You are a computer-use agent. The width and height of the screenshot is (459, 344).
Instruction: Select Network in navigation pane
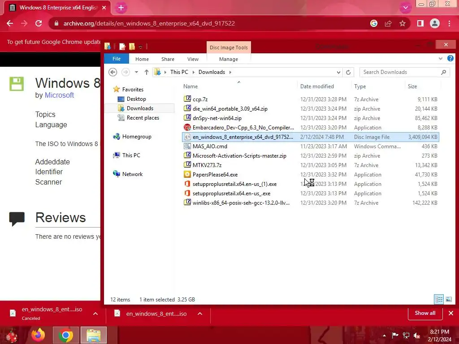pyautogui.click(x=132, y=174)
